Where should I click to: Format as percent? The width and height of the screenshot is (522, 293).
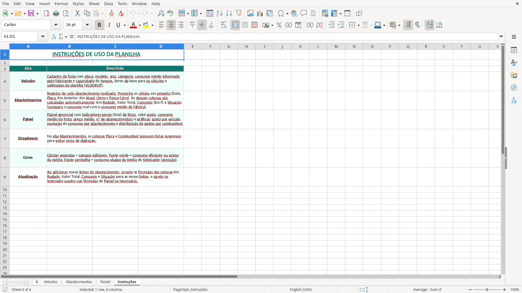click(x=279, y=25)
